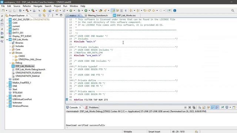Image resolution: width=237 pixels, height=133 pixels.
Task: Open the External Tools run icon
Action: click(x=93, y=11)
